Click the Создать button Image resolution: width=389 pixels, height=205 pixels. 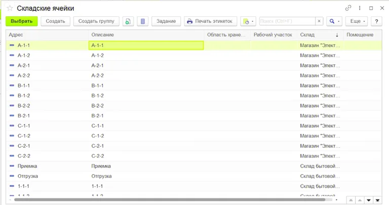coord(55,21)
